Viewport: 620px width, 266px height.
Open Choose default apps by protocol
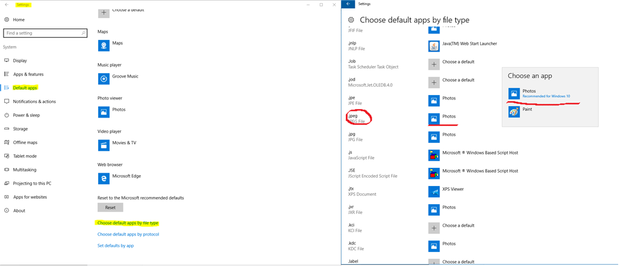(x=128, y=234)
